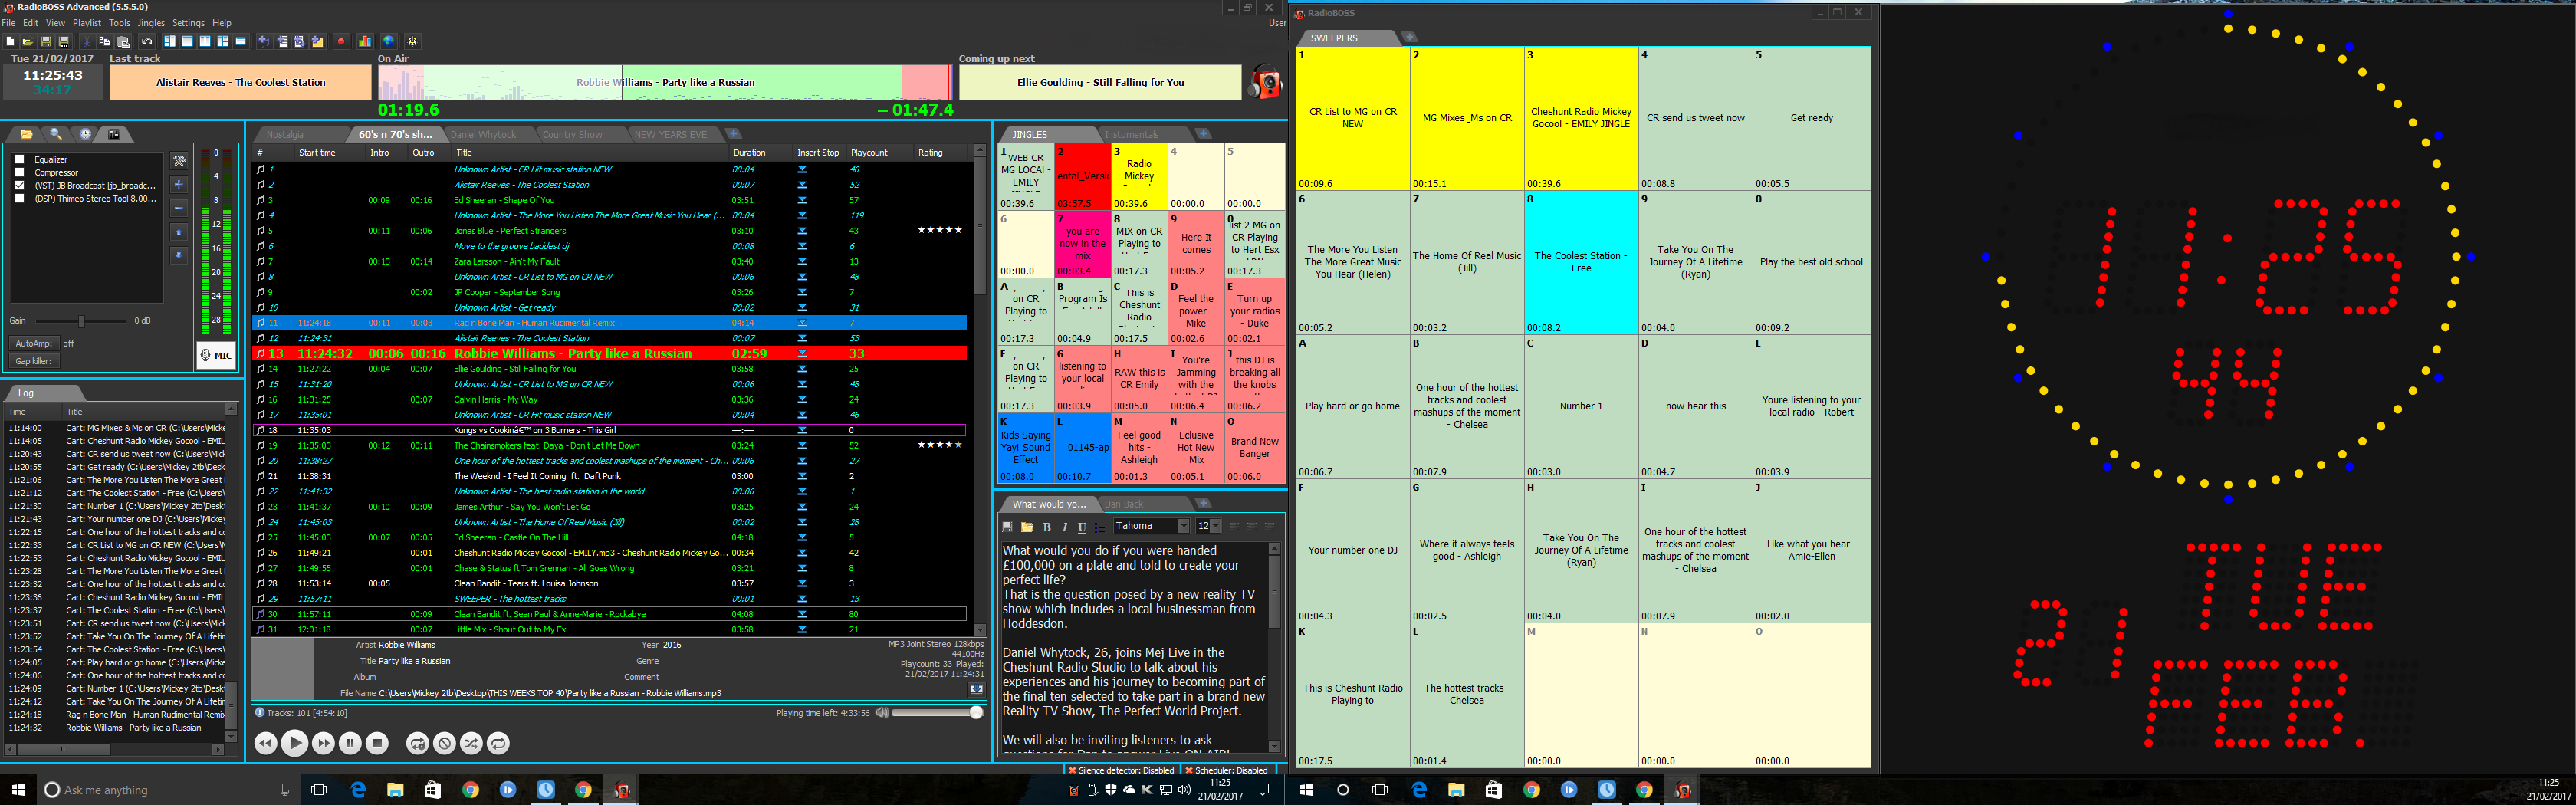Click the plus icon to add DSP plugin
2576x805 pixels.
click(x=179, y=184)
